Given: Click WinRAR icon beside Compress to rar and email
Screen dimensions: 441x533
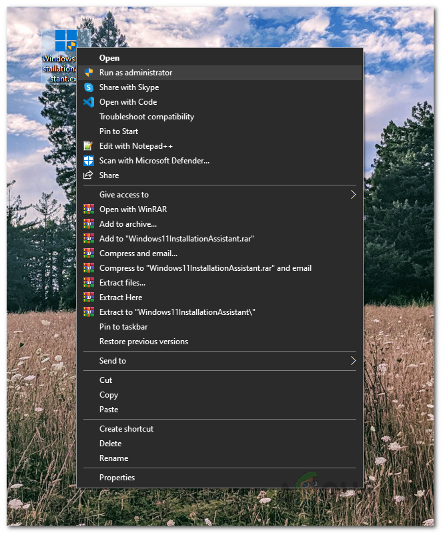Looking at the screenshot, I should coord(89,268).
